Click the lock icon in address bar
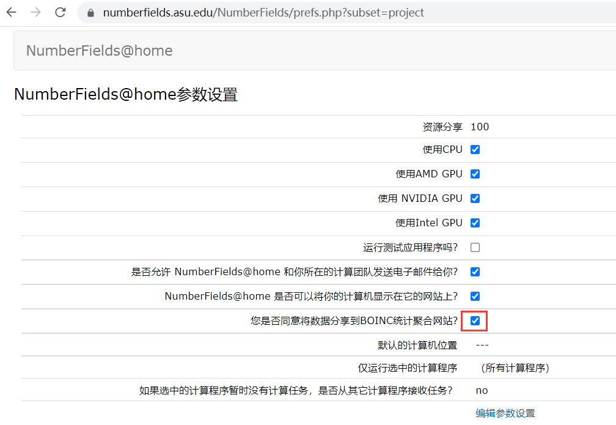 pos(90,13)
